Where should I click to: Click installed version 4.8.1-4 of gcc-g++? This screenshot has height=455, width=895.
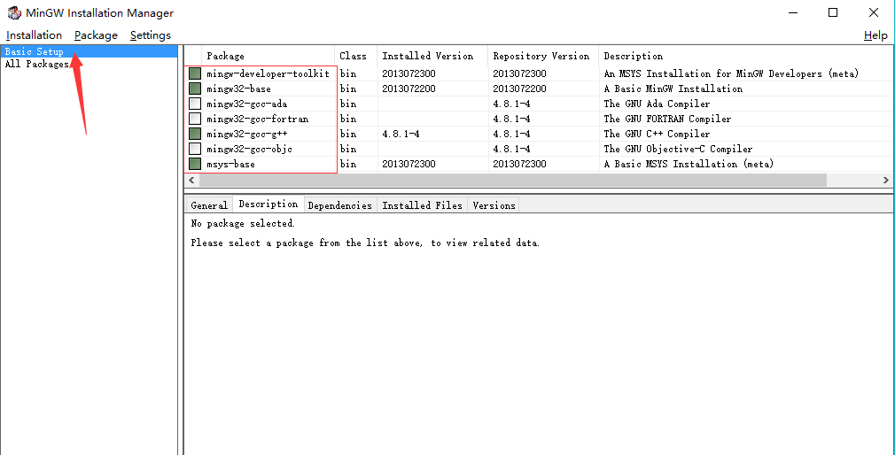(401, 134)
